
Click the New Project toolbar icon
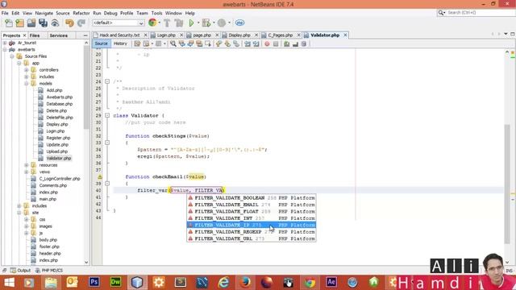[x=19, y=23]
